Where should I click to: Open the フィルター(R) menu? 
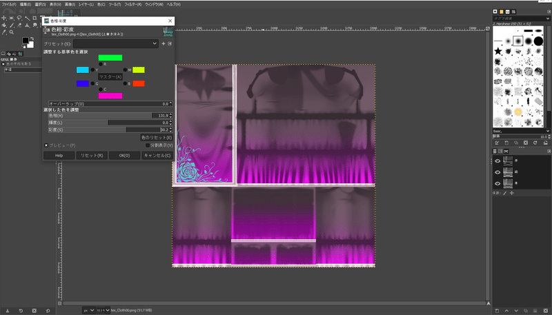(132, 5)
